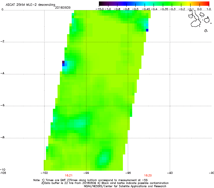Click the -0.6 color bar label
The width and height of the screenshot is (214, 188).
click(x=126, y=9)
